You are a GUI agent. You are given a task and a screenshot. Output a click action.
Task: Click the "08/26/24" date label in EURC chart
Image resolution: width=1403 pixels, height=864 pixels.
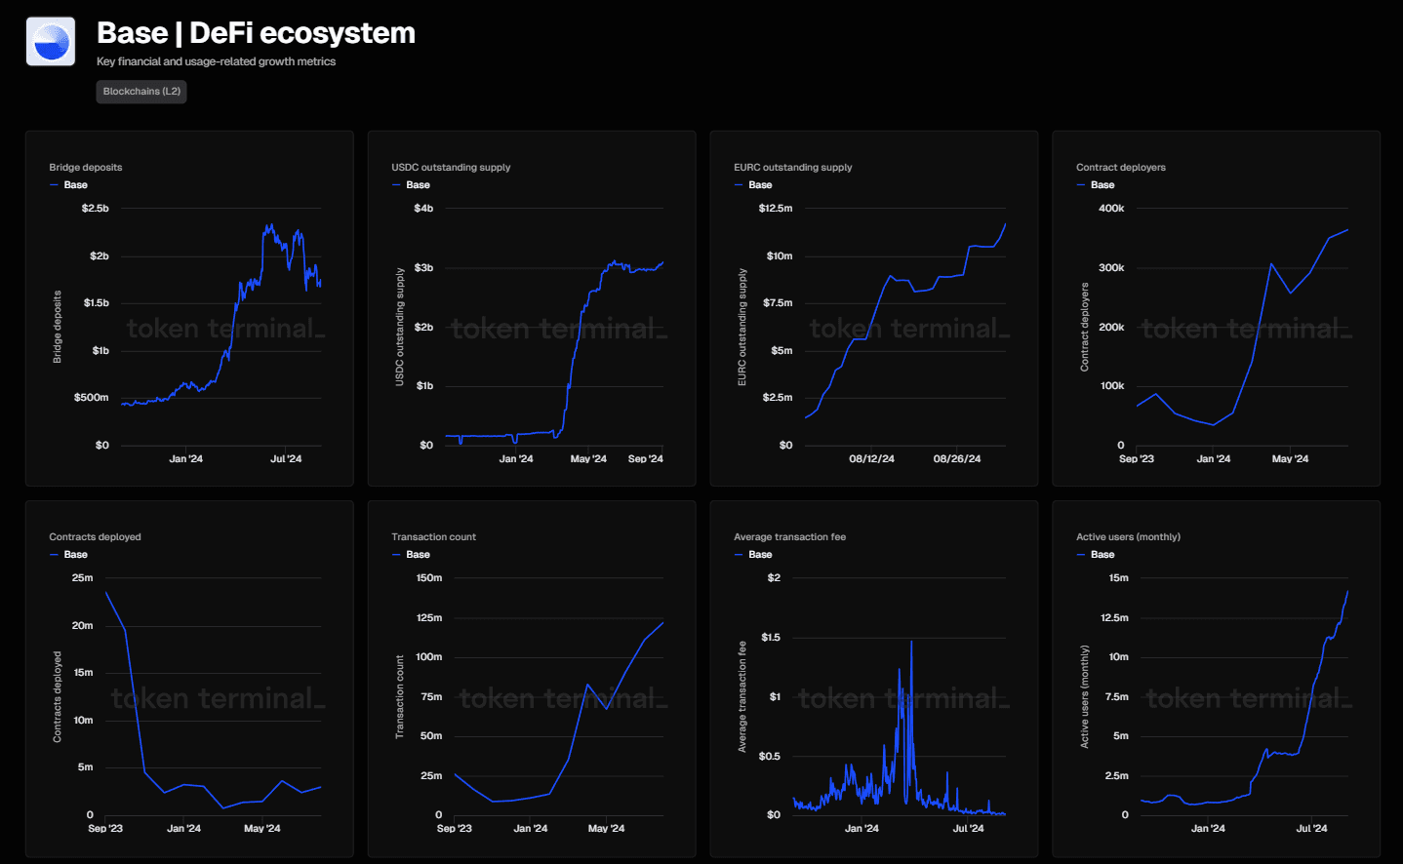tap(957, 459)
